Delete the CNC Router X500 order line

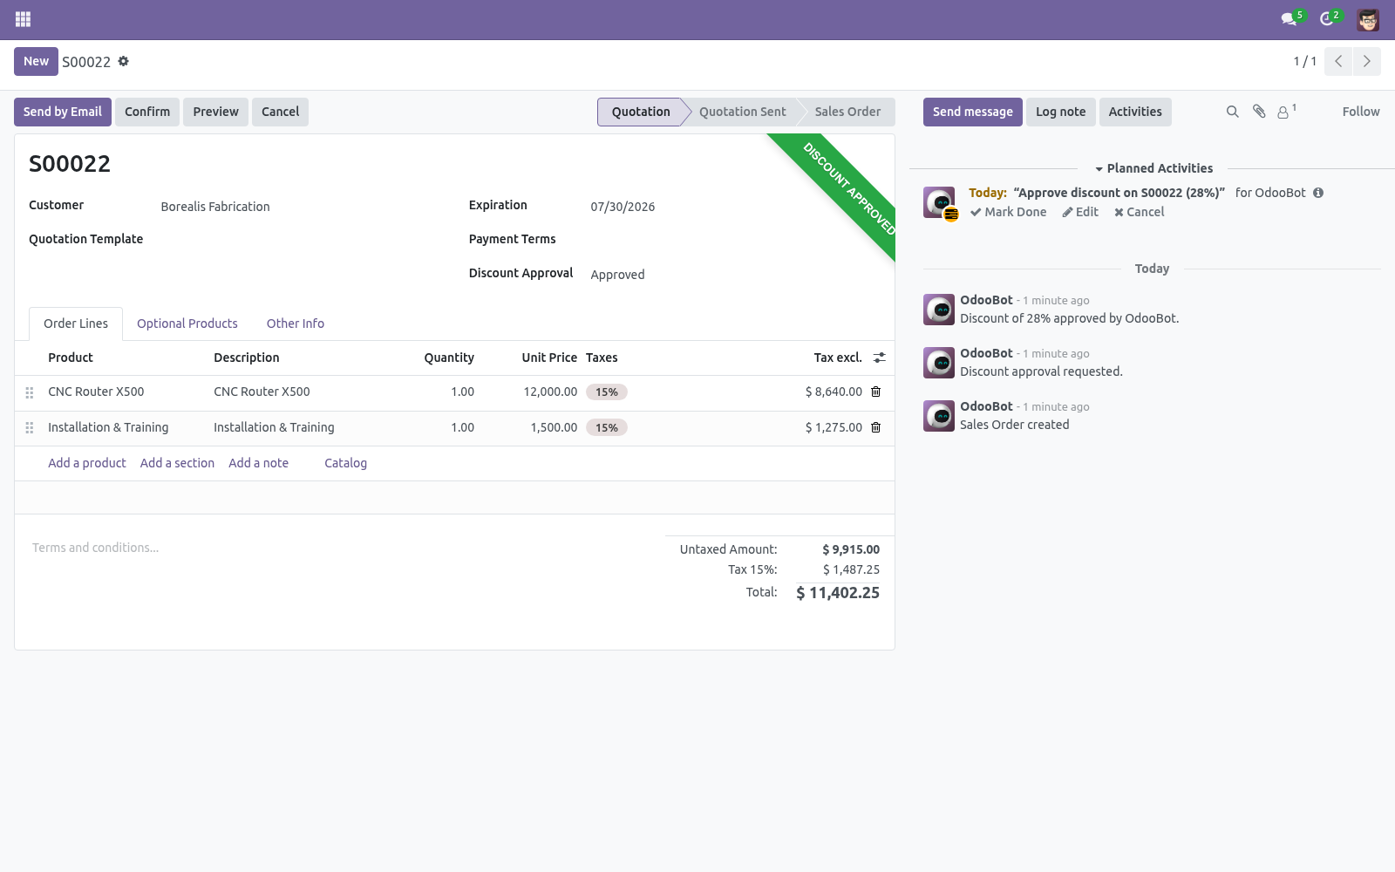point(876,392)
